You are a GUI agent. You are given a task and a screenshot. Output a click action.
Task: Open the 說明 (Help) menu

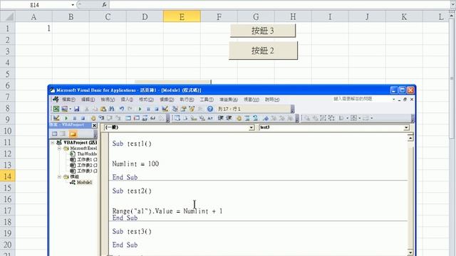point(272,100)
